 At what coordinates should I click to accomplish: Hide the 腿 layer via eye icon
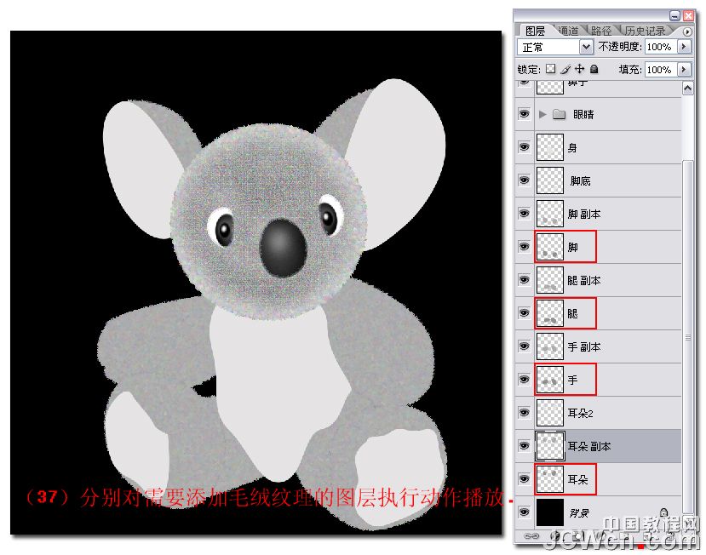point(524,313)
